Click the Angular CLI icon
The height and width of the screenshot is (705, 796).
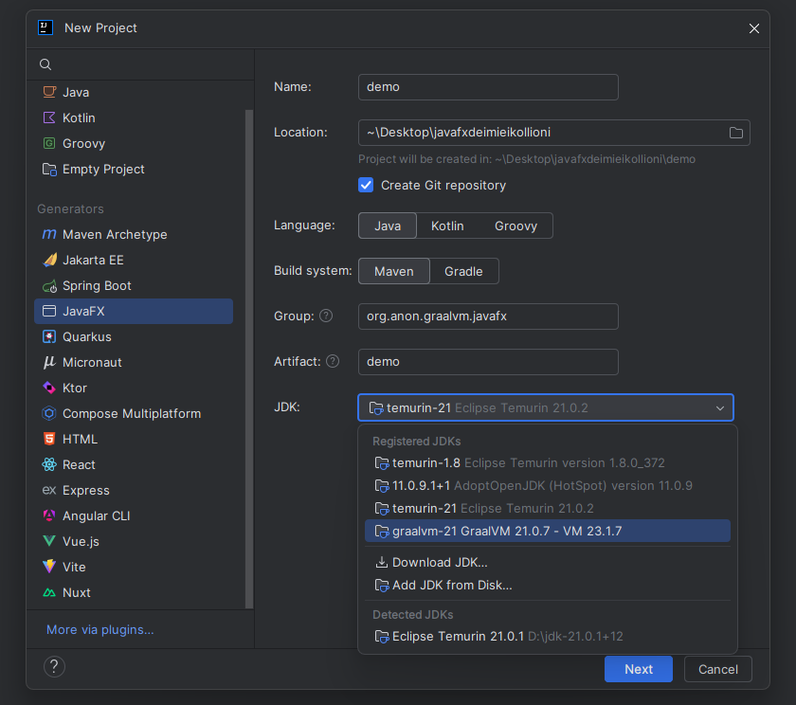pos(49,515)
